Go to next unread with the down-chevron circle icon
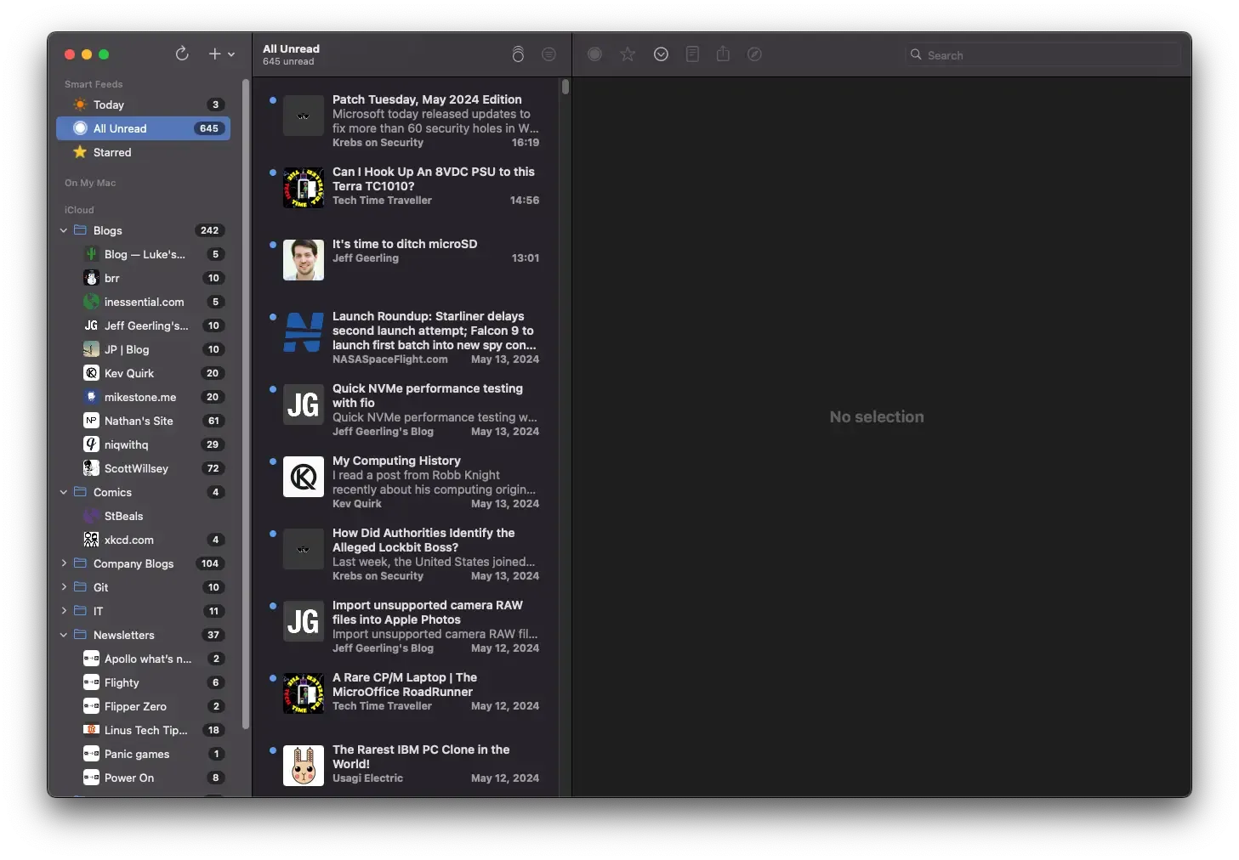The image size is (1239, 860). [x=661, y=54]
